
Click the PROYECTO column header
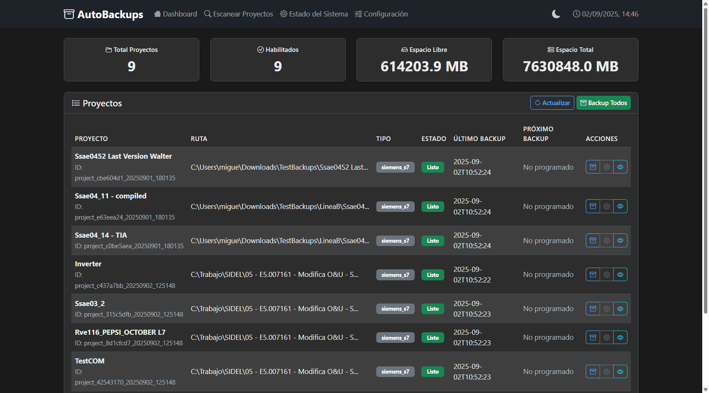point(91,139)
